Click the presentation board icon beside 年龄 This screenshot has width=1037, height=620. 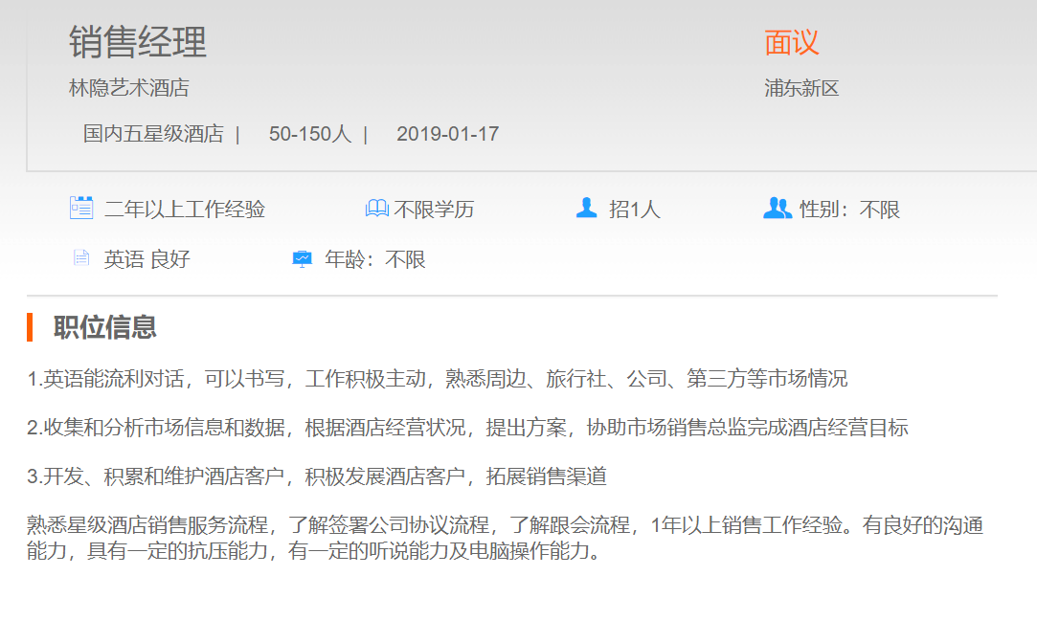[302, 258]
